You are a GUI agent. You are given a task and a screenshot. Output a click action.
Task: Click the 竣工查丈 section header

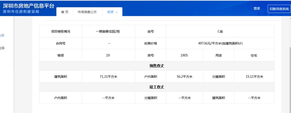(x=157, y=87)
